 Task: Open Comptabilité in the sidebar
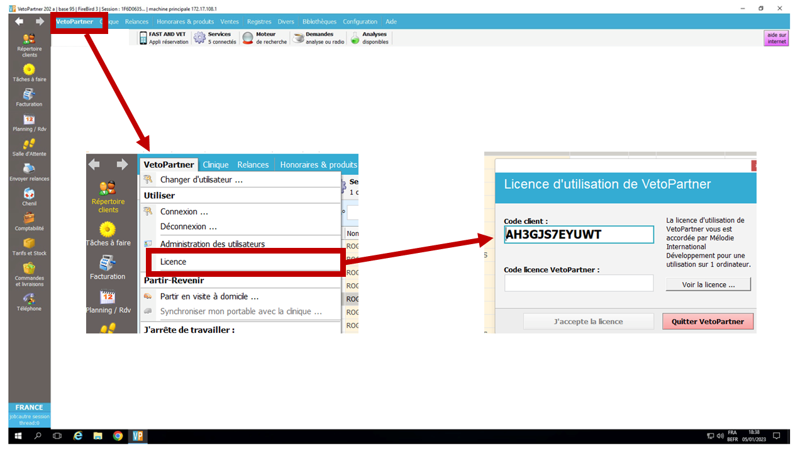point(29,222)
